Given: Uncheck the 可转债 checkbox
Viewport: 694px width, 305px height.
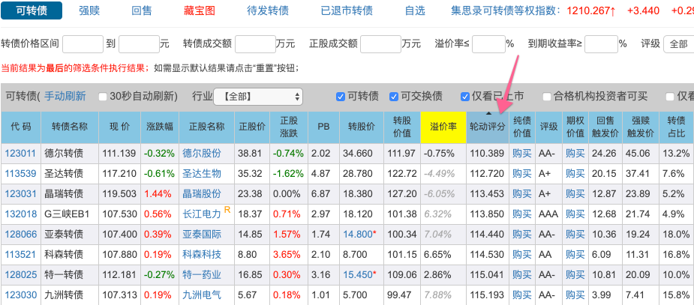Looking at the screenshot, I should pyautogui.click(x=341, y=97).
